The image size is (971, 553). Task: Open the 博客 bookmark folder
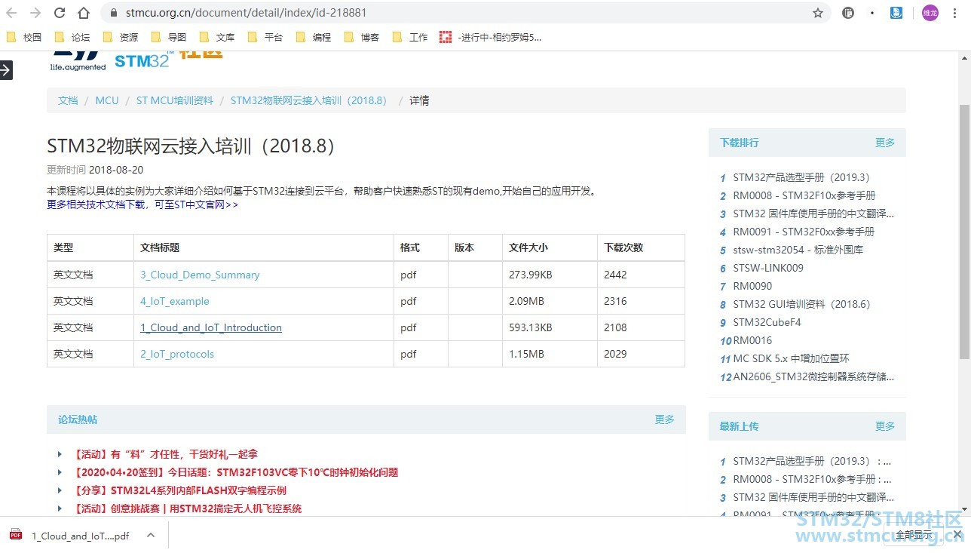(x=362, y=37)
